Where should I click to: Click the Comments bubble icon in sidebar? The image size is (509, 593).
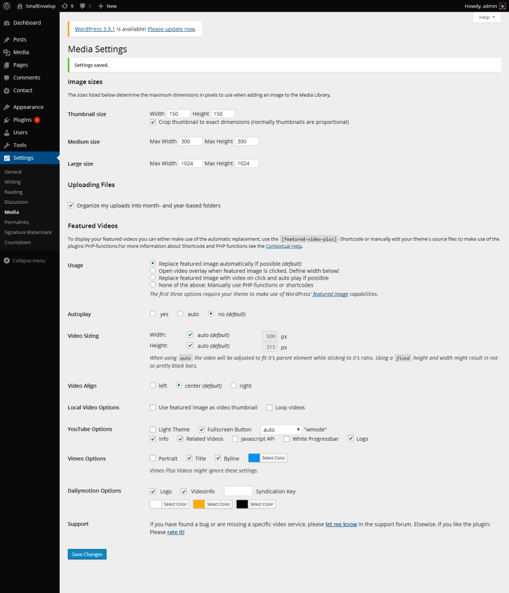6,78
